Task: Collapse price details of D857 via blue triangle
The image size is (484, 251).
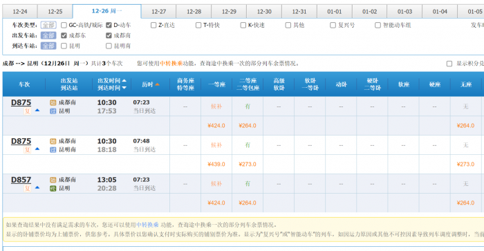Action: pyautogui.click(x=37, y=187)
